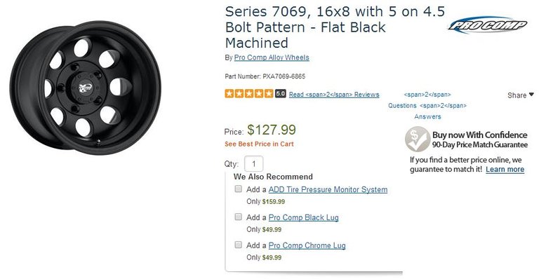Open ADD Tire Pressure Monitor System link

coord(328,189)
